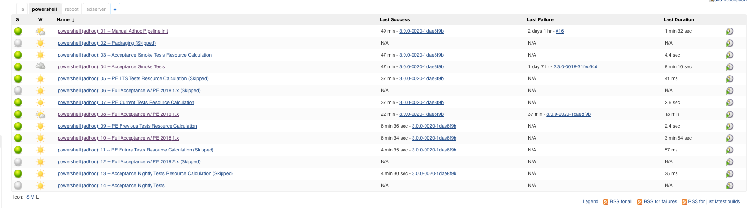
Task: Trigger build icon for 04 Acceptance Smoke Tests
Action: [729, 67]
